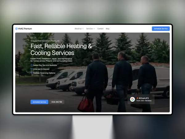Viewport: 185px width, 139px height.
Task: Select the 4.9 out of 5 text
Action: (x=144, y=98)
